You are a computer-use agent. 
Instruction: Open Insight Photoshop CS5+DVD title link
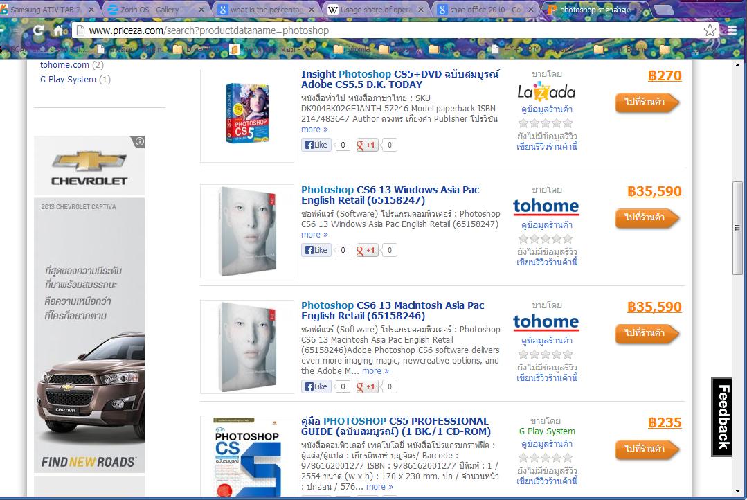tap(399, 79)
